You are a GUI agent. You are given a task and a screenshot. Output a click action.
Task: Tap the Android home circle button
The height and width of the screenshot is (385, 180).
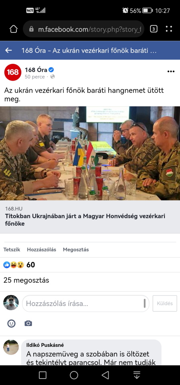tap(74, 375)
